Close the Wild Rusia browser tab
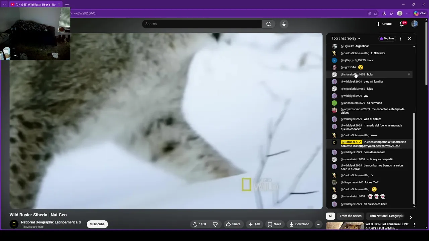Screen dimensions: 429x241 (59, 5)
